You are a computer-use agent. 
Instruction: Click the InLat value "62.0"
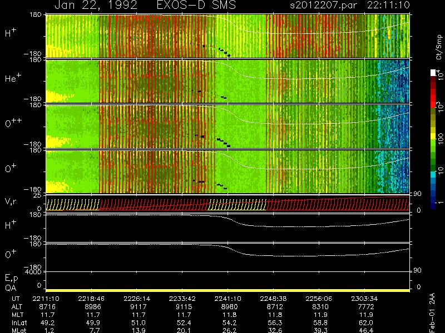pos(366,322)
